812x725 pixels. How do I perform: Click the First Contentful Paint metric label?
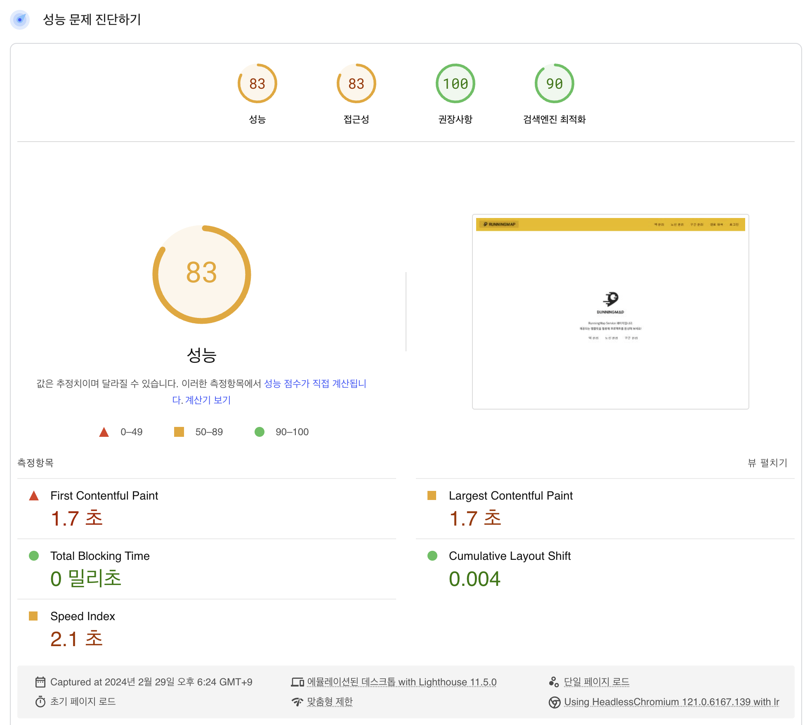click(104, 495)
